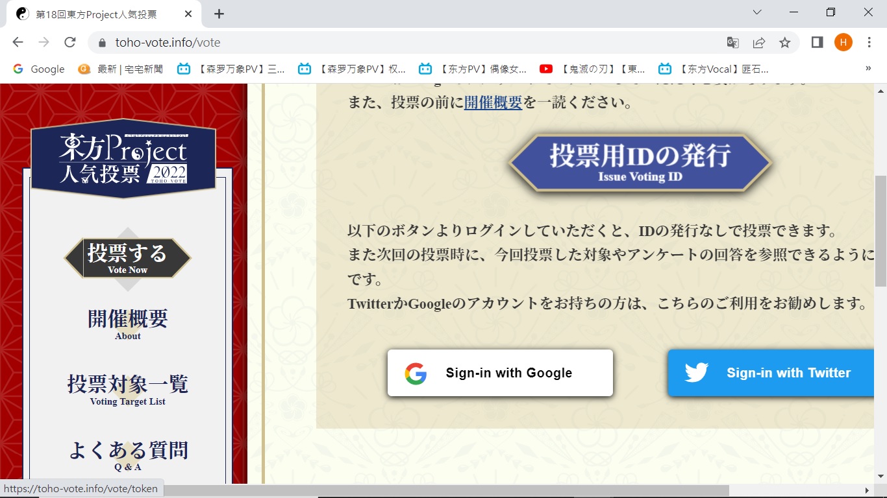This screenshot has width=887, height=498.
Task: Select the 開催概要 About menu item
Action: click(x=128, y=324)
